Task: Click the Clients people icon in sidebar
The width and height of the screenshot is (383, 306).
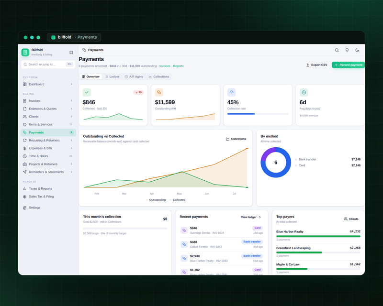Action: [x=25, y=116]
